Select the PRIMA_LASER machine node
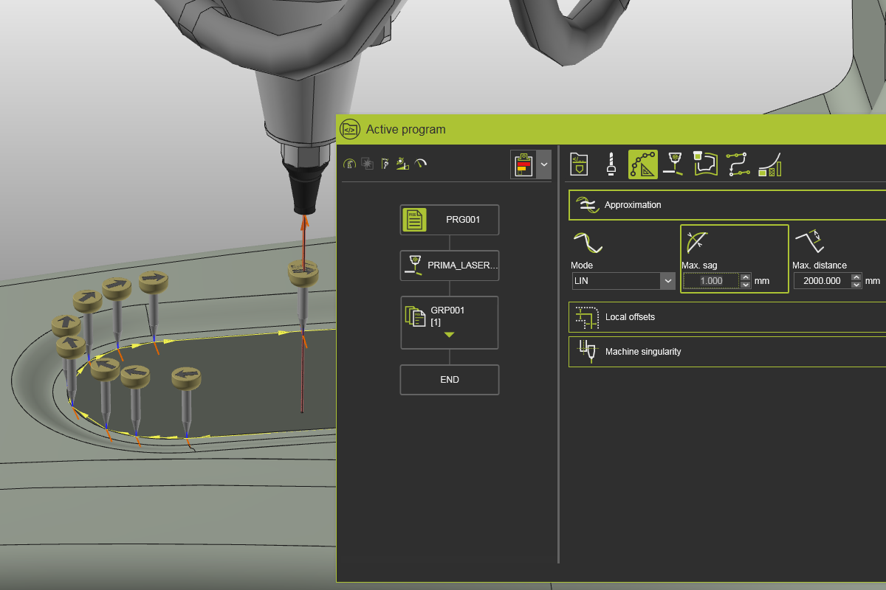The image size is (886, 590). [450, 265]
